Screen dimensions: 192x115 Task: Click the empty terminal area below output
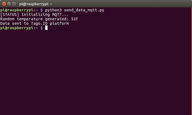[96, 72]
